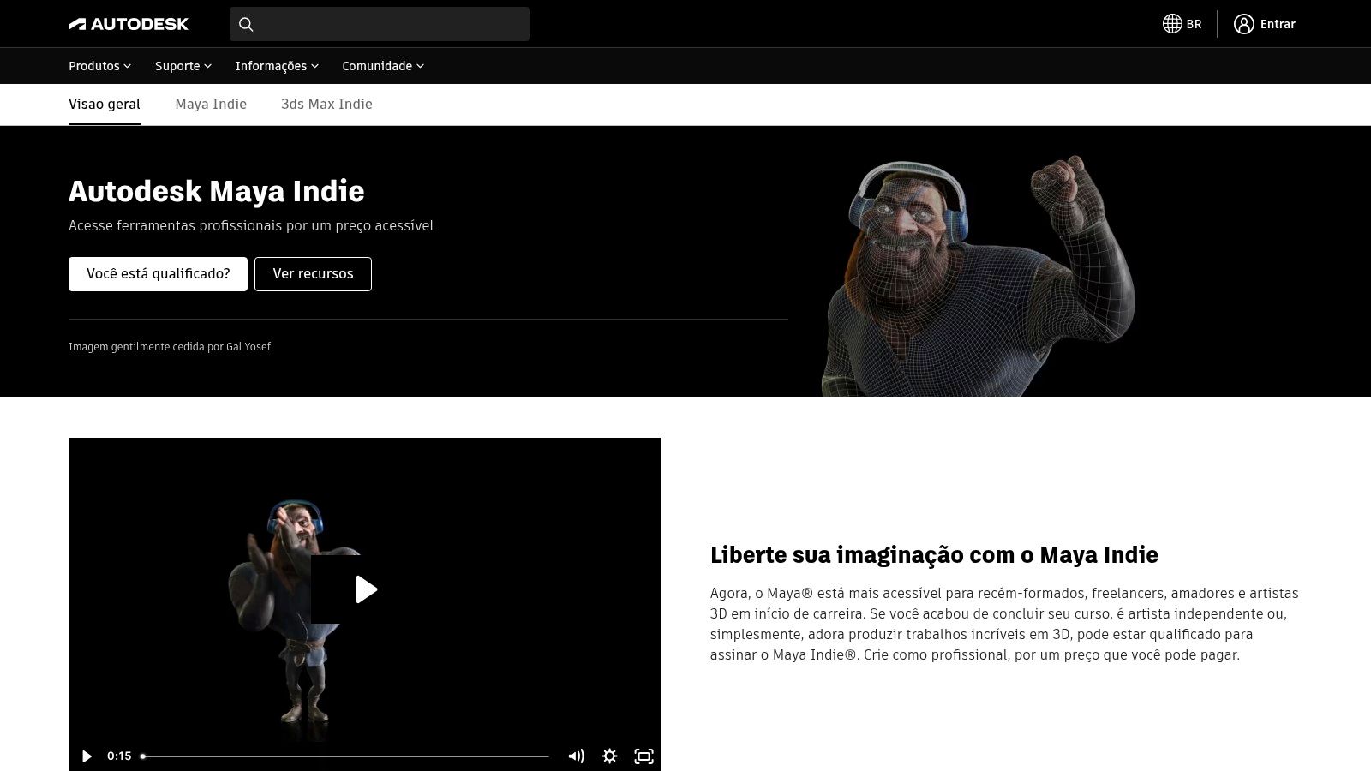This screenshot has height=771, width=1371.
Task: Open the Suporte menu
Action: click(x=182, y=66)
